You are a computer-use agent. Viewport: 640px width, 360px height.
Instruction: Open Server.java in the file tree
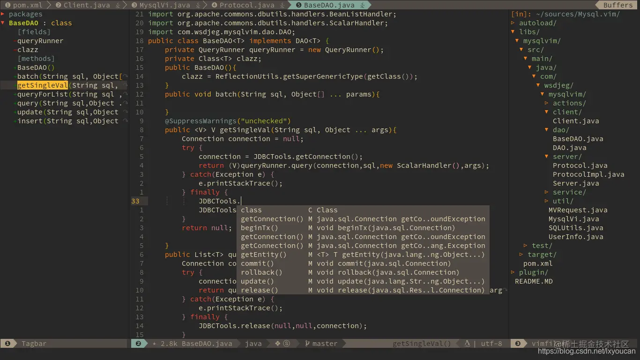(576, 183)
